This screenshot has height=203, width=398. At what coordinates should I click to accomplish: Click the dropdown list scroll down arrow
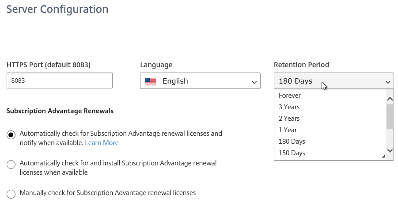click(x=390, y=150)
